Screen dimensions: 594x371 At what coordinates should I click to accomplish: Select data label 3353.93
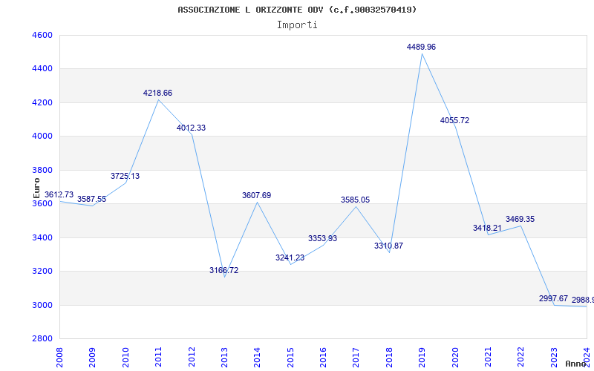(x=322, y=238)
